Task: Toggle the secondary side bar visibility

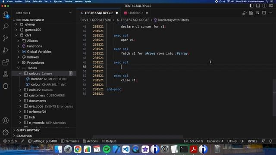Action: [264, 6]
